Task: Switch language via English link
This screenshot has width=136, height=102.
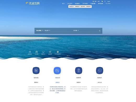Action: (x=109, y=1)
